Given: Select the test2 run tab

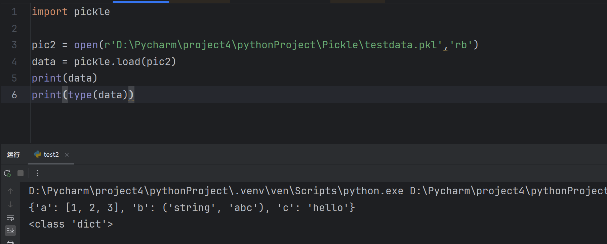Looking at the screenshot, I should (x=51, y=154).
